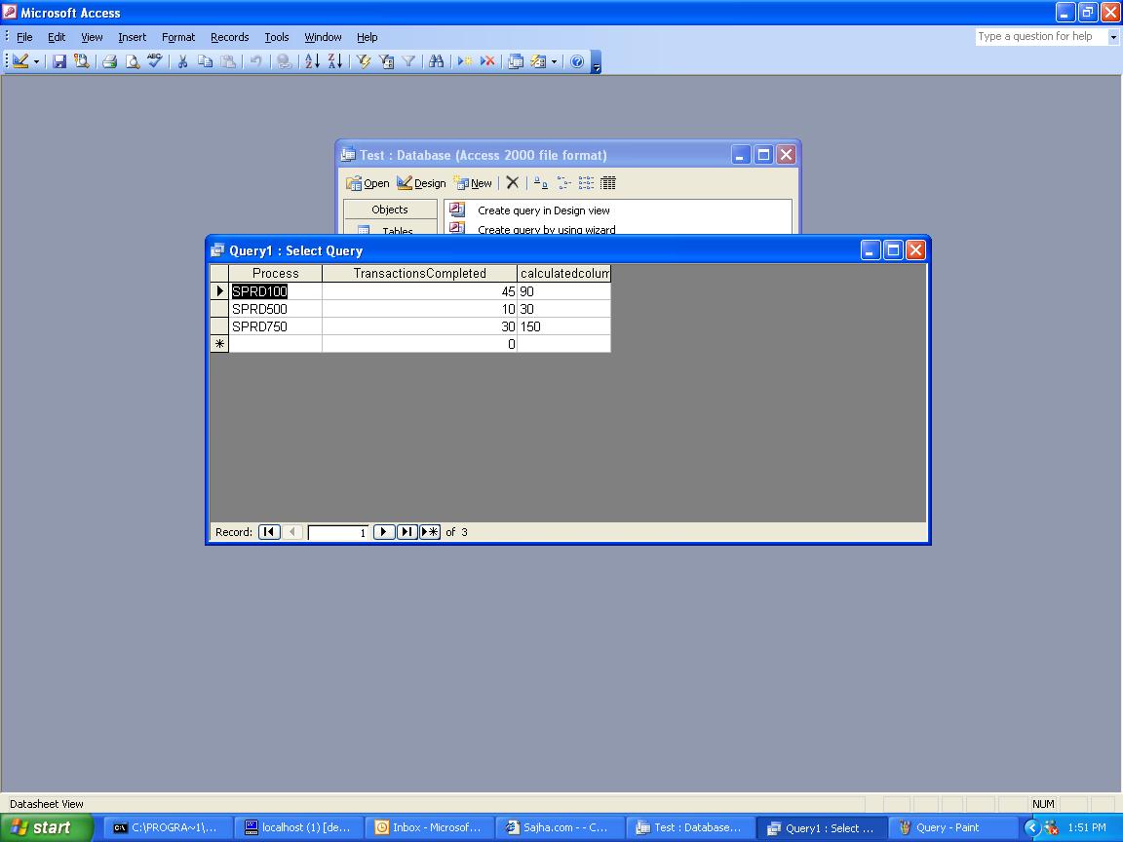Click the Delete Record icon
Viewport: 1123px width, 842px height.
point(487,61)
